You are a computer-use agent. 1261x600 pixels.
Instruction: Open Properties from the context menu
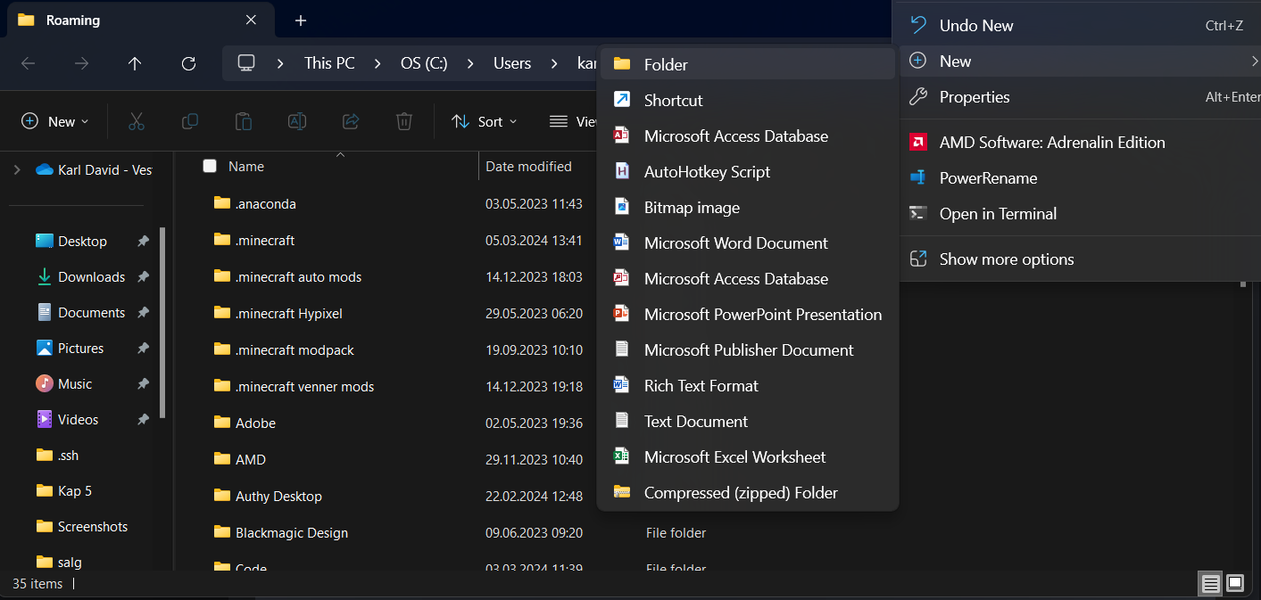(1080, 96)
